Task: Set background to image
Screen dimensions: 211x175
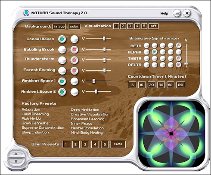Action: [59, 27]
